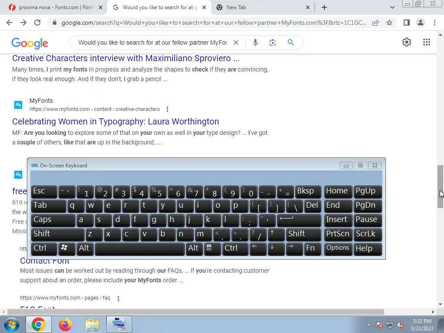
Task: Click Options key on On-Screen Keyboard
Action: [338, 249]
